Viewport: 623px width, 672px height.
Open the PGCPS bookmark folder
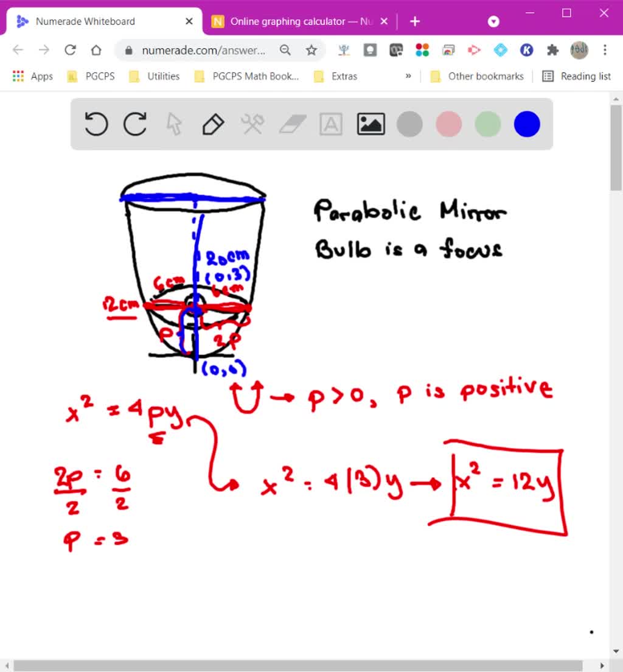(91, 76)
